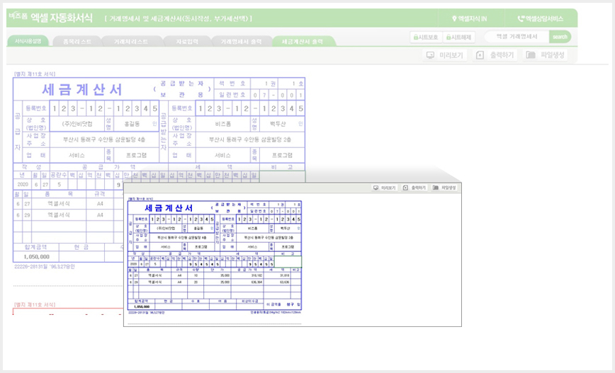Viewport: 615px width, 373px height.
Task: Open 엑셀상담서비스 with the phone icon
Action: pyautogui.click(x=540, y=18)
